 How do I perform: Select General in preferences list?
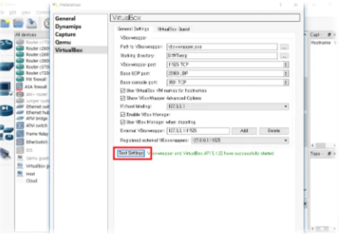pyautogui.click(x=66, y=19)
